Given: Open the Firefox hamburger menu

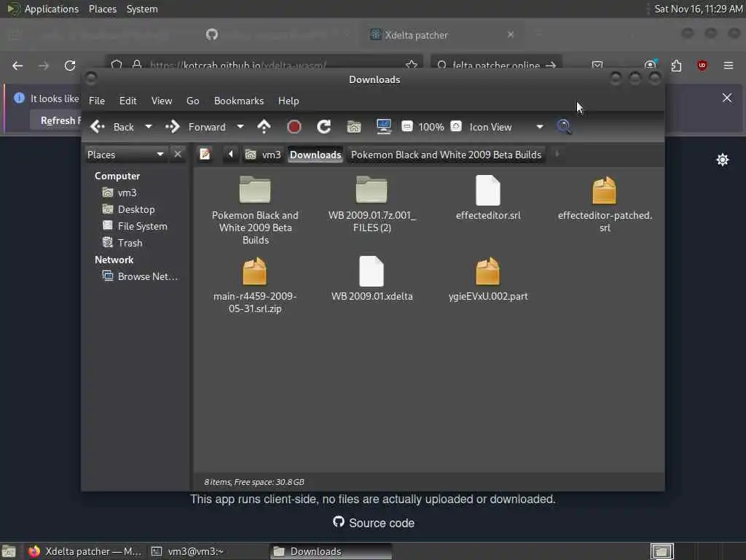Looking at the screenshot, I should pyautogui.click(x=729, y=66).
